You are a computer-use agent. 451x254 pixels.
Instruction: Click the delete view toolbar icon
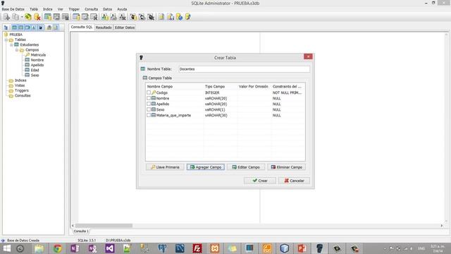pos(122,17)
